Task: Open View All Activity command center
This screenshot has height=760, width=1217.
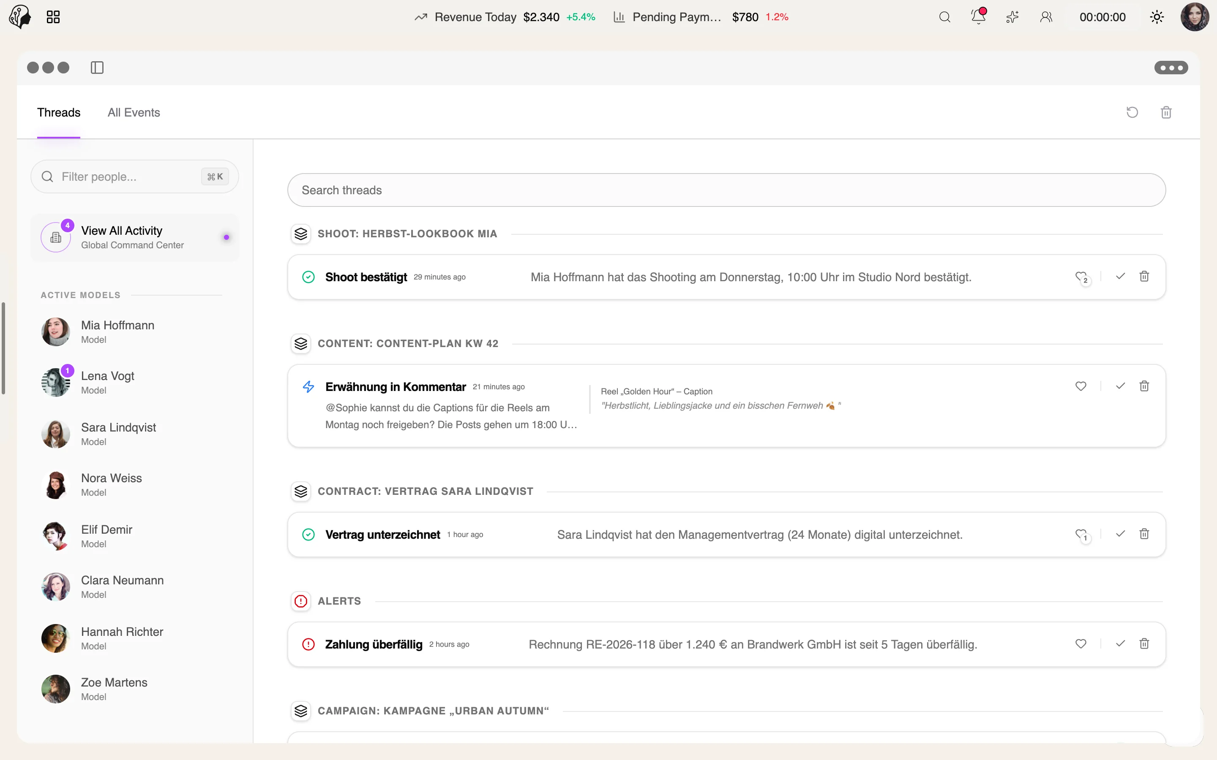Action: point(134,237)
